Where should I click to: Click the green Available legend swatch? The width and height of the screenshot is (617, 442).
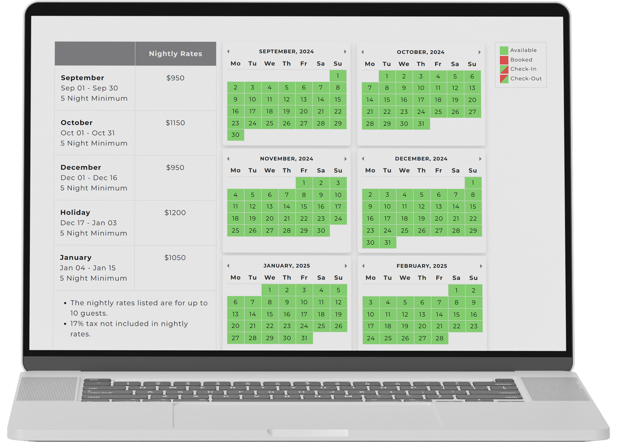click(504, 51)
